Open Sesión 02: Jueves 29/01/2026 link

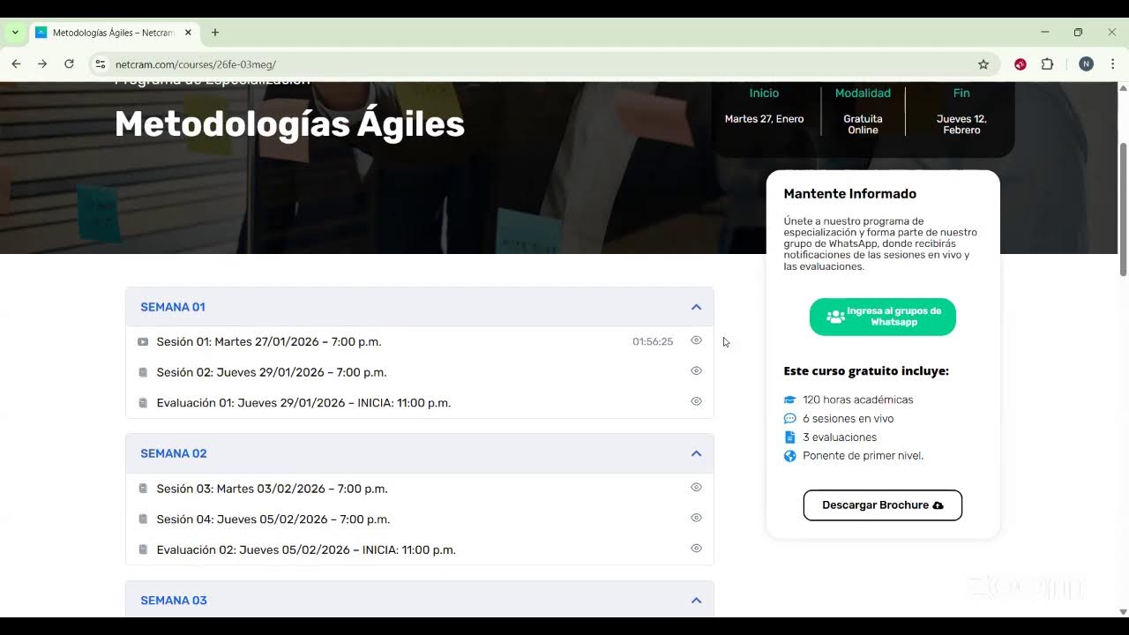(x=272, y=372)
